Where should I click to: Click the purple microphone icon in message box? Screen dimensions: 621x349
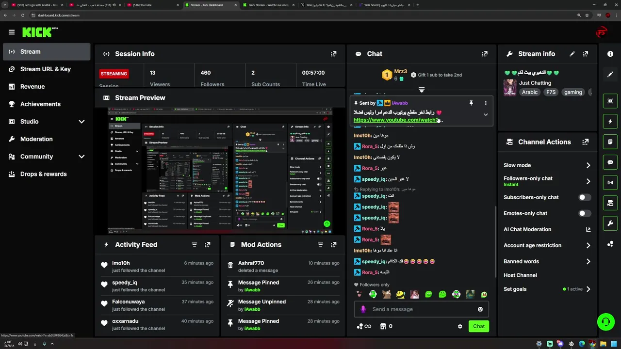pyautogui.click(x=363, y=309)
